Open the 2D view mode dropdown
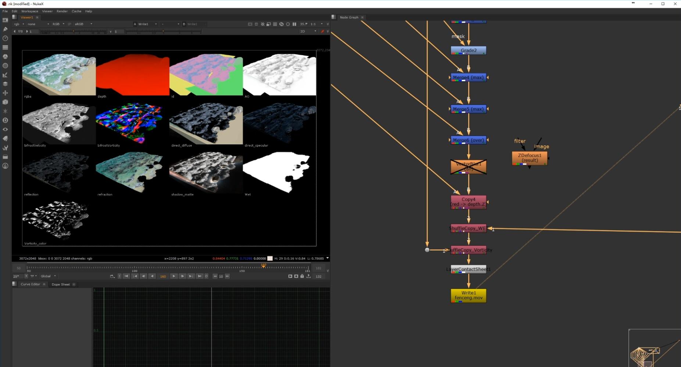The height and width of the screenshot is (367, 681). (x=308, y=31)
